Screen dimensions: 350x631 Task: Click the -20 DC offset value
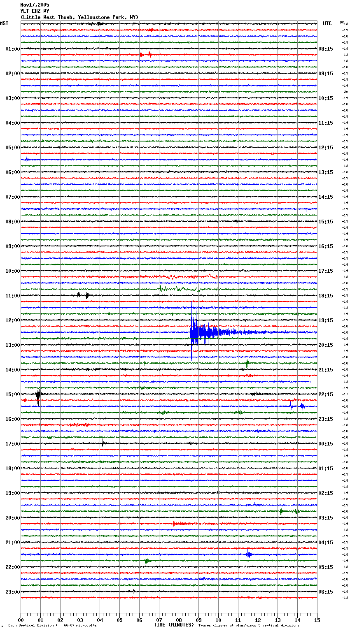coord(345,92)
